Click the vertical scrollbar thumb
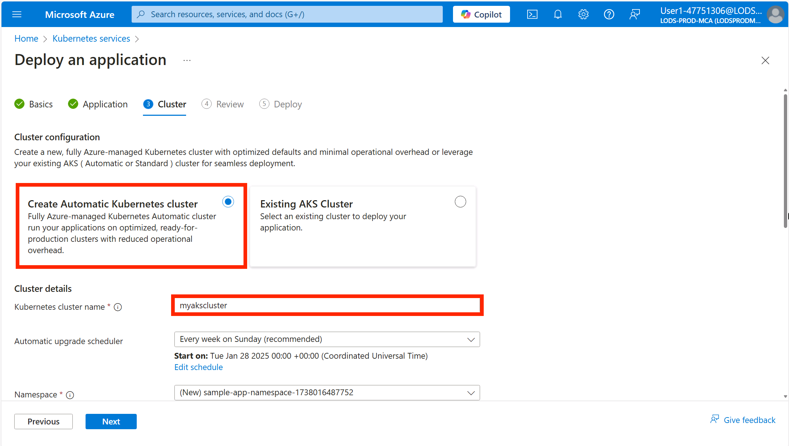 [785, 161]
